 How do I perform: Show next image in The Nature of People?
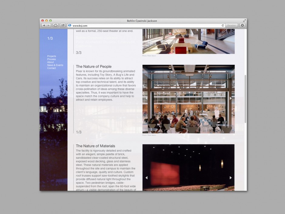coord(230,98)
